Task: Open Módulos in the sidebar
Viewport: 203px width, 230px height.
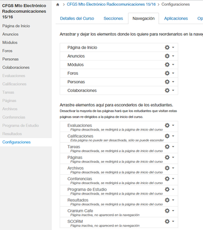Action: pyautogui.click(x=10, y=43)
